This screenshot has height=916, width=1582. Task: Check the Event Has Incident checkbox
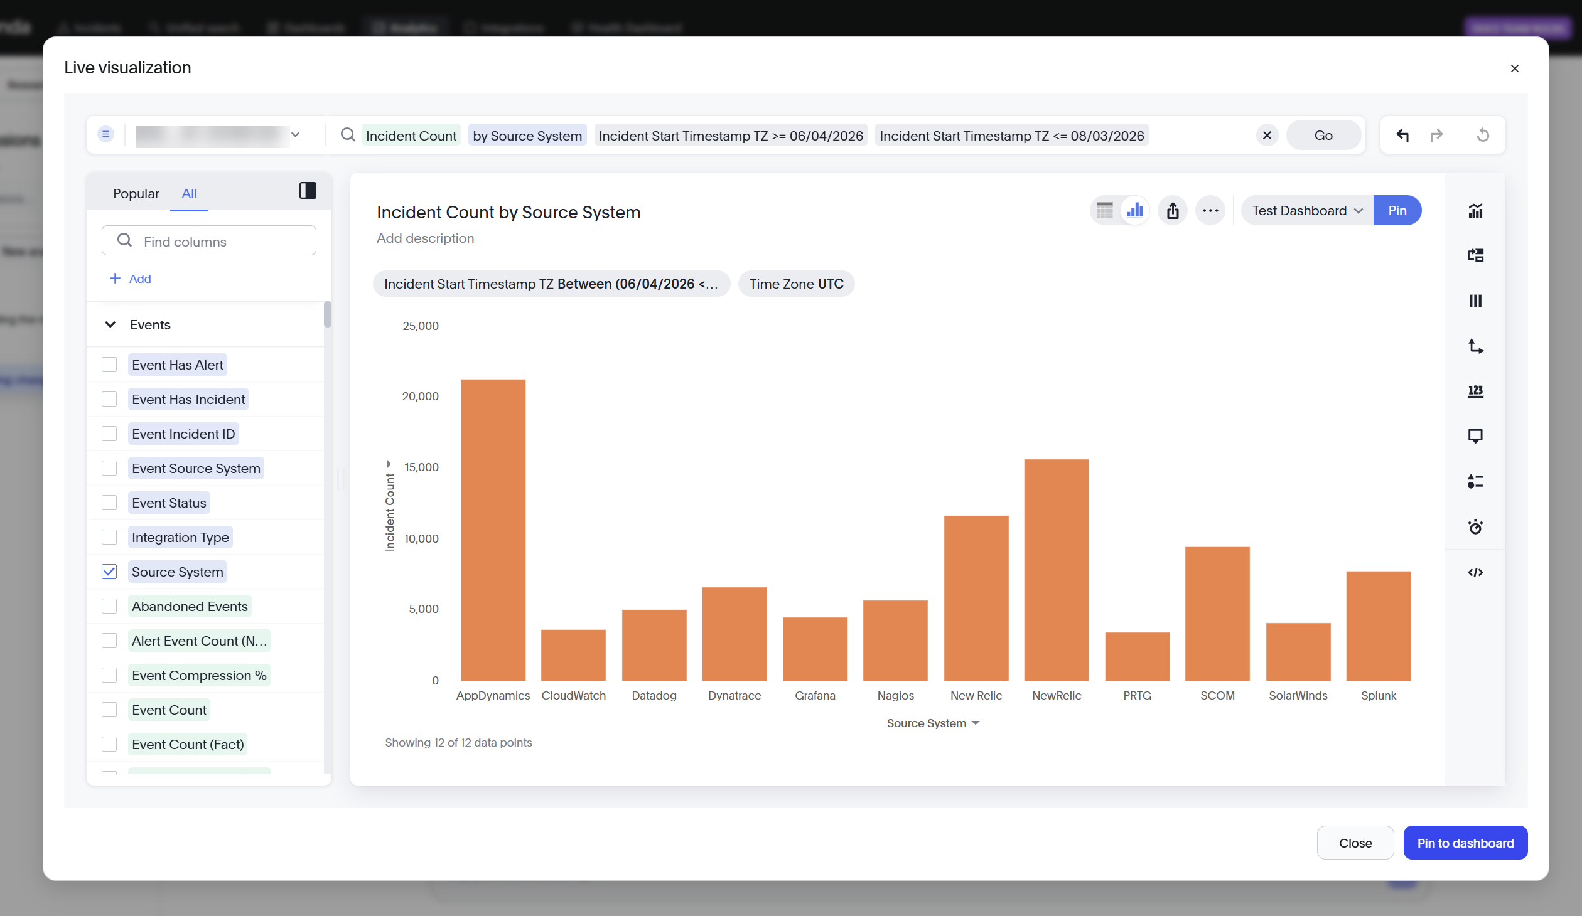coord(109,399)
